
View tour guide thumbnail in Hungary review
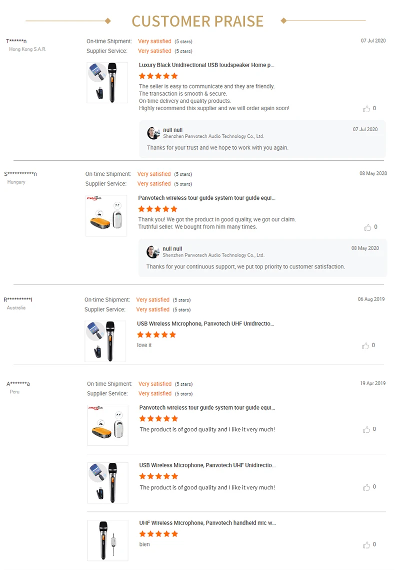tap(106, 216)
